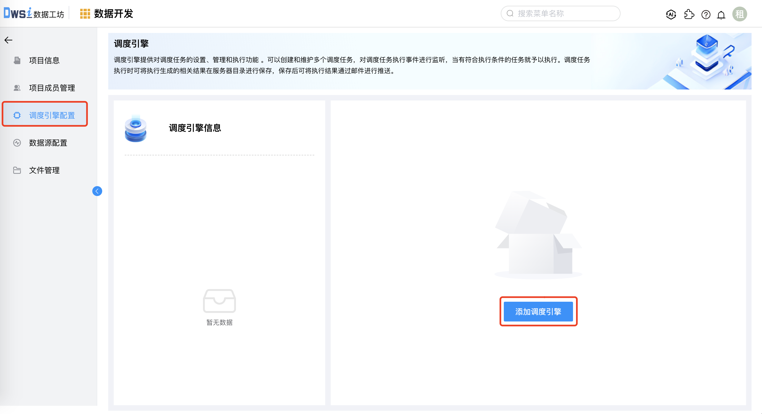This screenshot has height=414, width=762.
Task: Click the 添加调度引擎 button
Action: coord(538,311)
